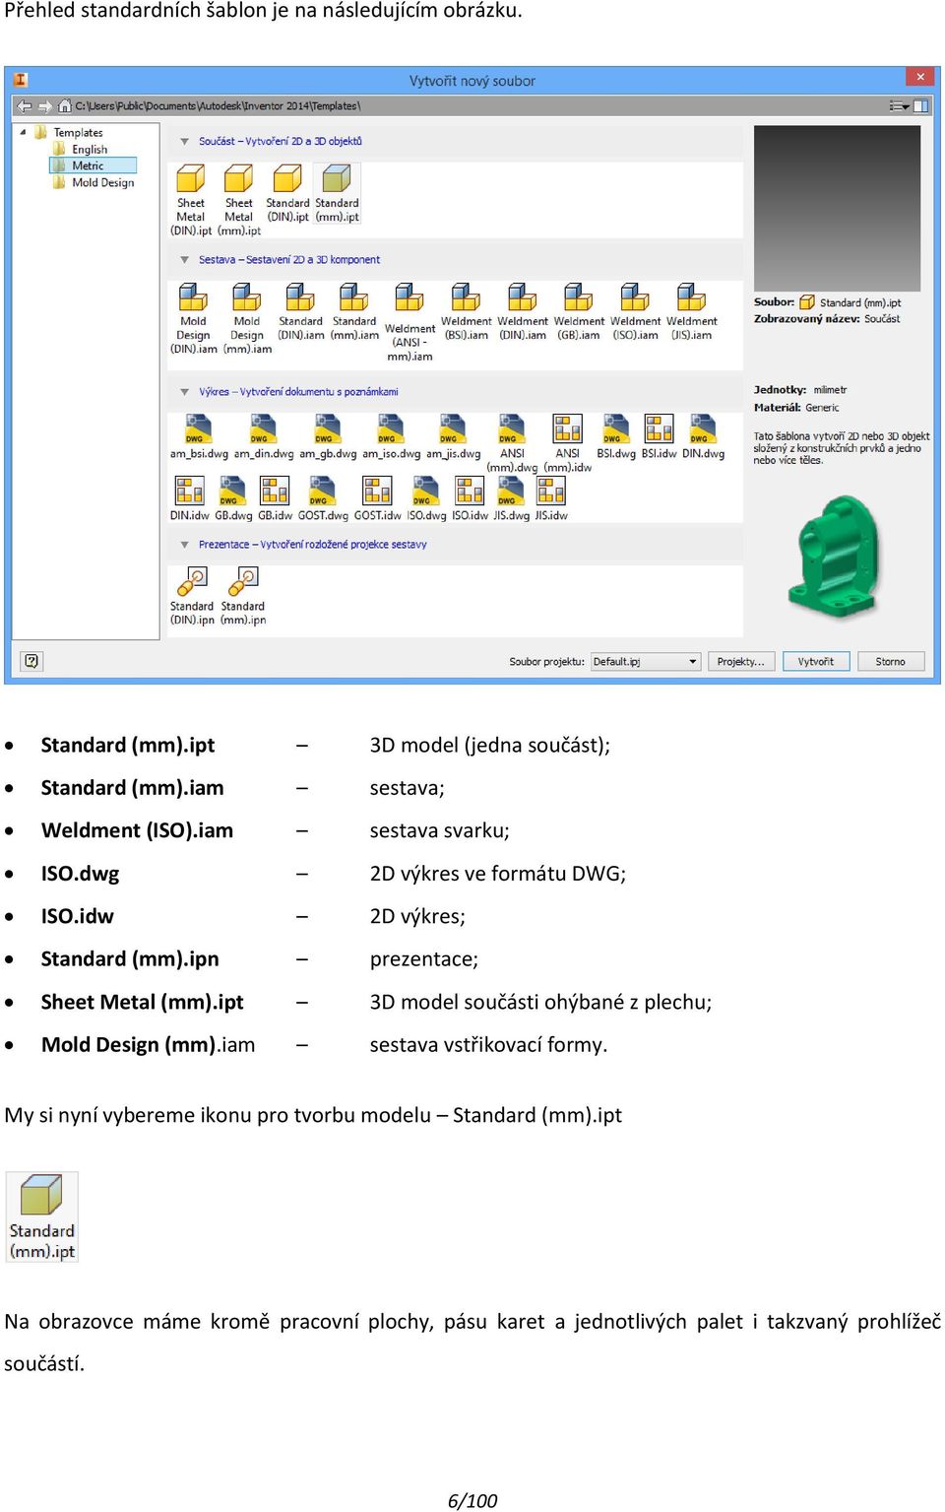Select the GOST.idw drawing template
Screen dimensions: 945x1512
[x=377, y=498]
